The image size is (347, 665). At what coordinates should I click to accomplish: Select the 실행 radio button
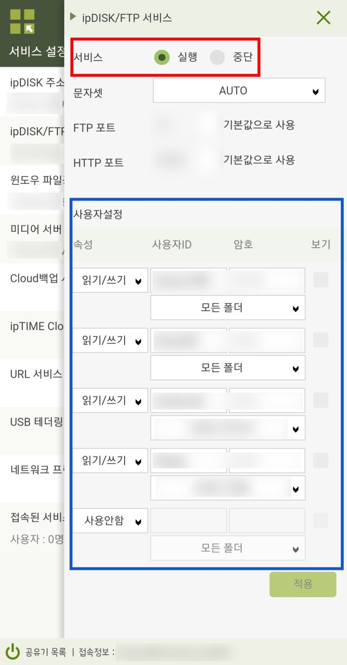[162, 57]
